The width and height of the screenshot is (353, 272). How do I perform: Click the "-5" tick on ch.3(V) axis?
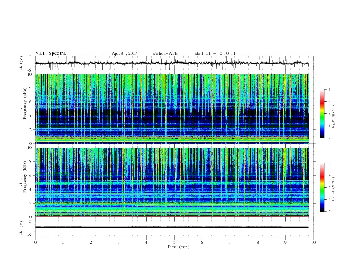pos(30,235)
